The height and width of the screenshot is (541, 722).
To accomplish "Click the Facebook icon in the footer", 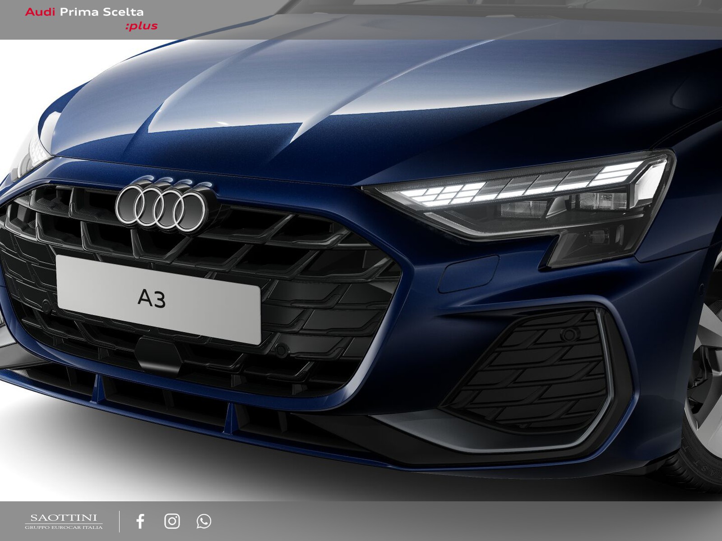I will [x=140, y=521].
